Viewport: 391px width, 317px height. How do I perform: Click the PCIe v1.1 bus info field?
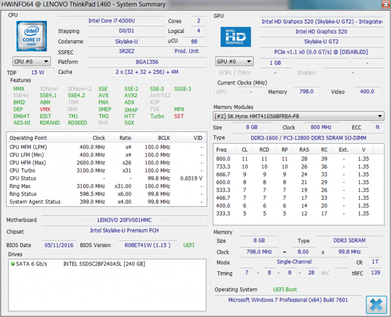pyautogui.click(x=322, y=51)
